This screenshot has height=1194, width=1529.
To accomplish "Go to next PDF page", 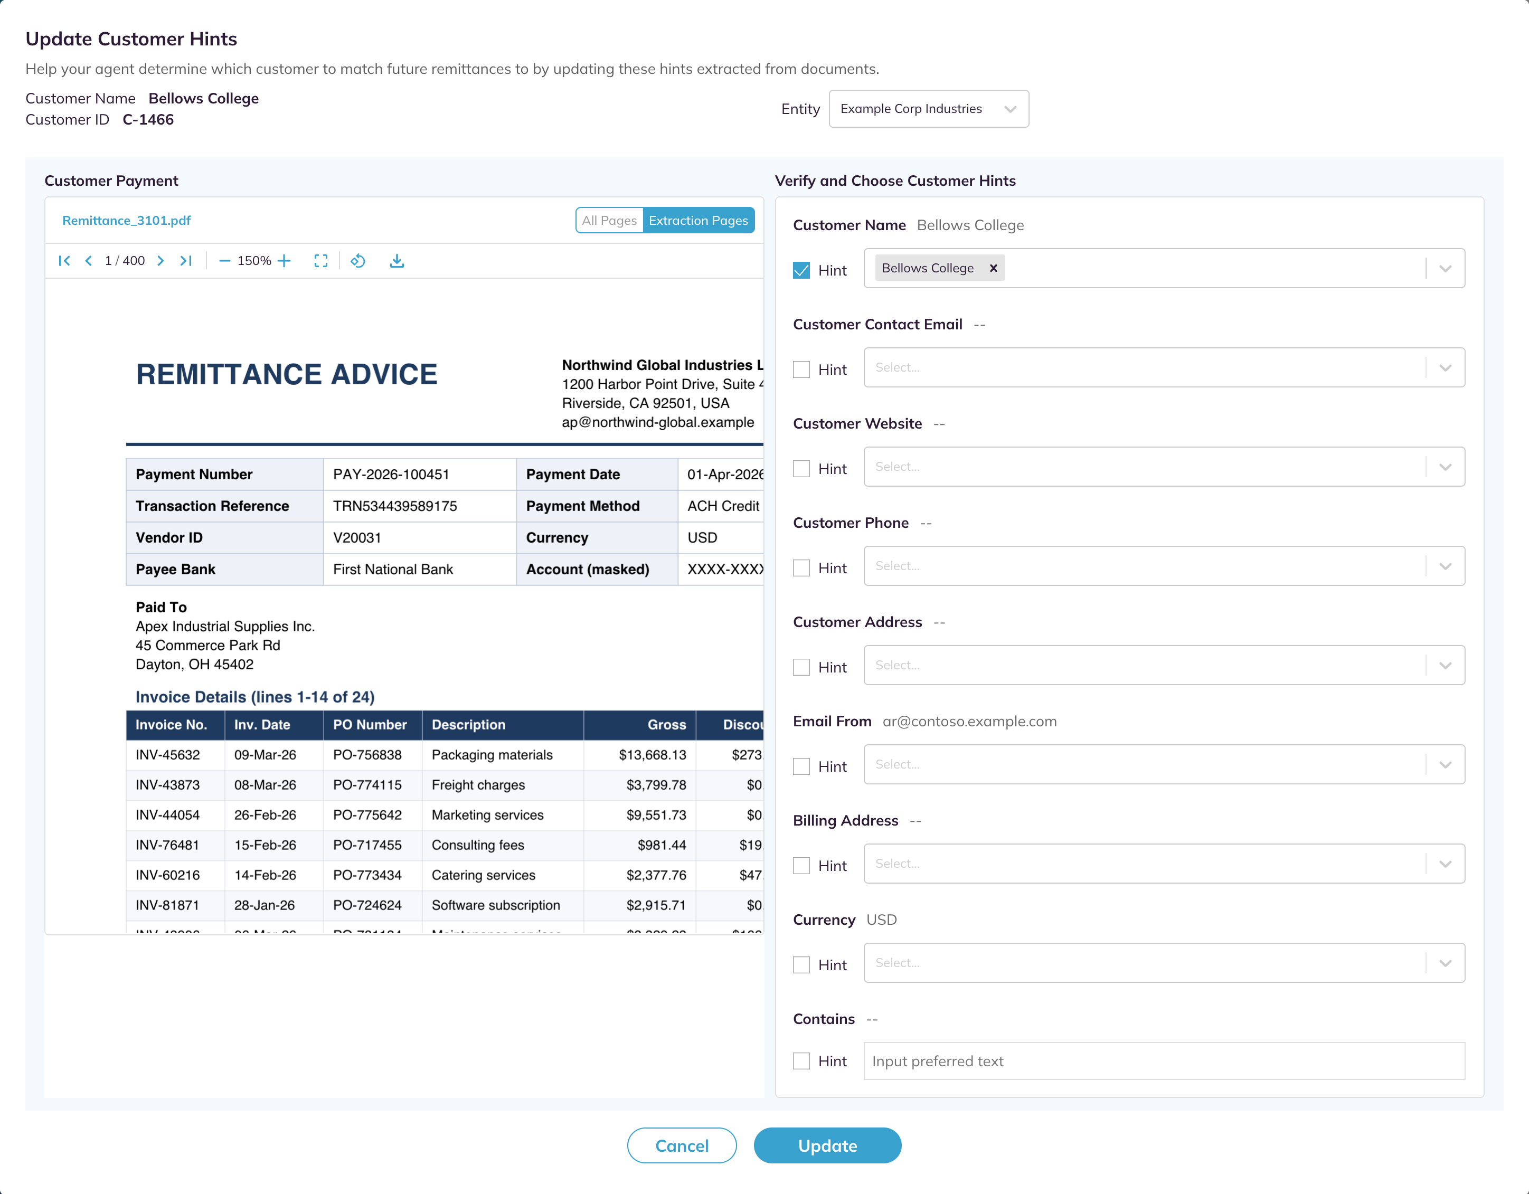I will [x=161, y=261].
